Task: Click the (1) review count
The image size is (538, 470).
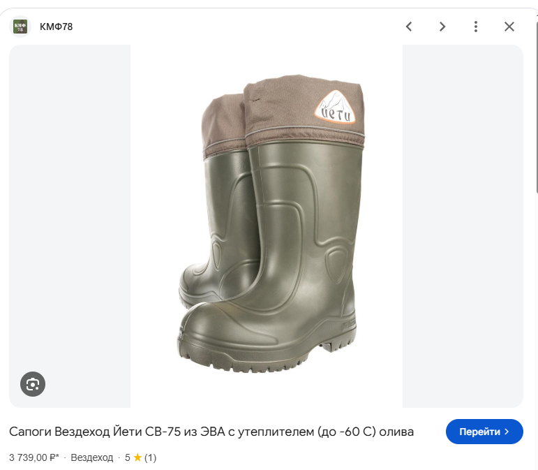Action: pos(150,457)
